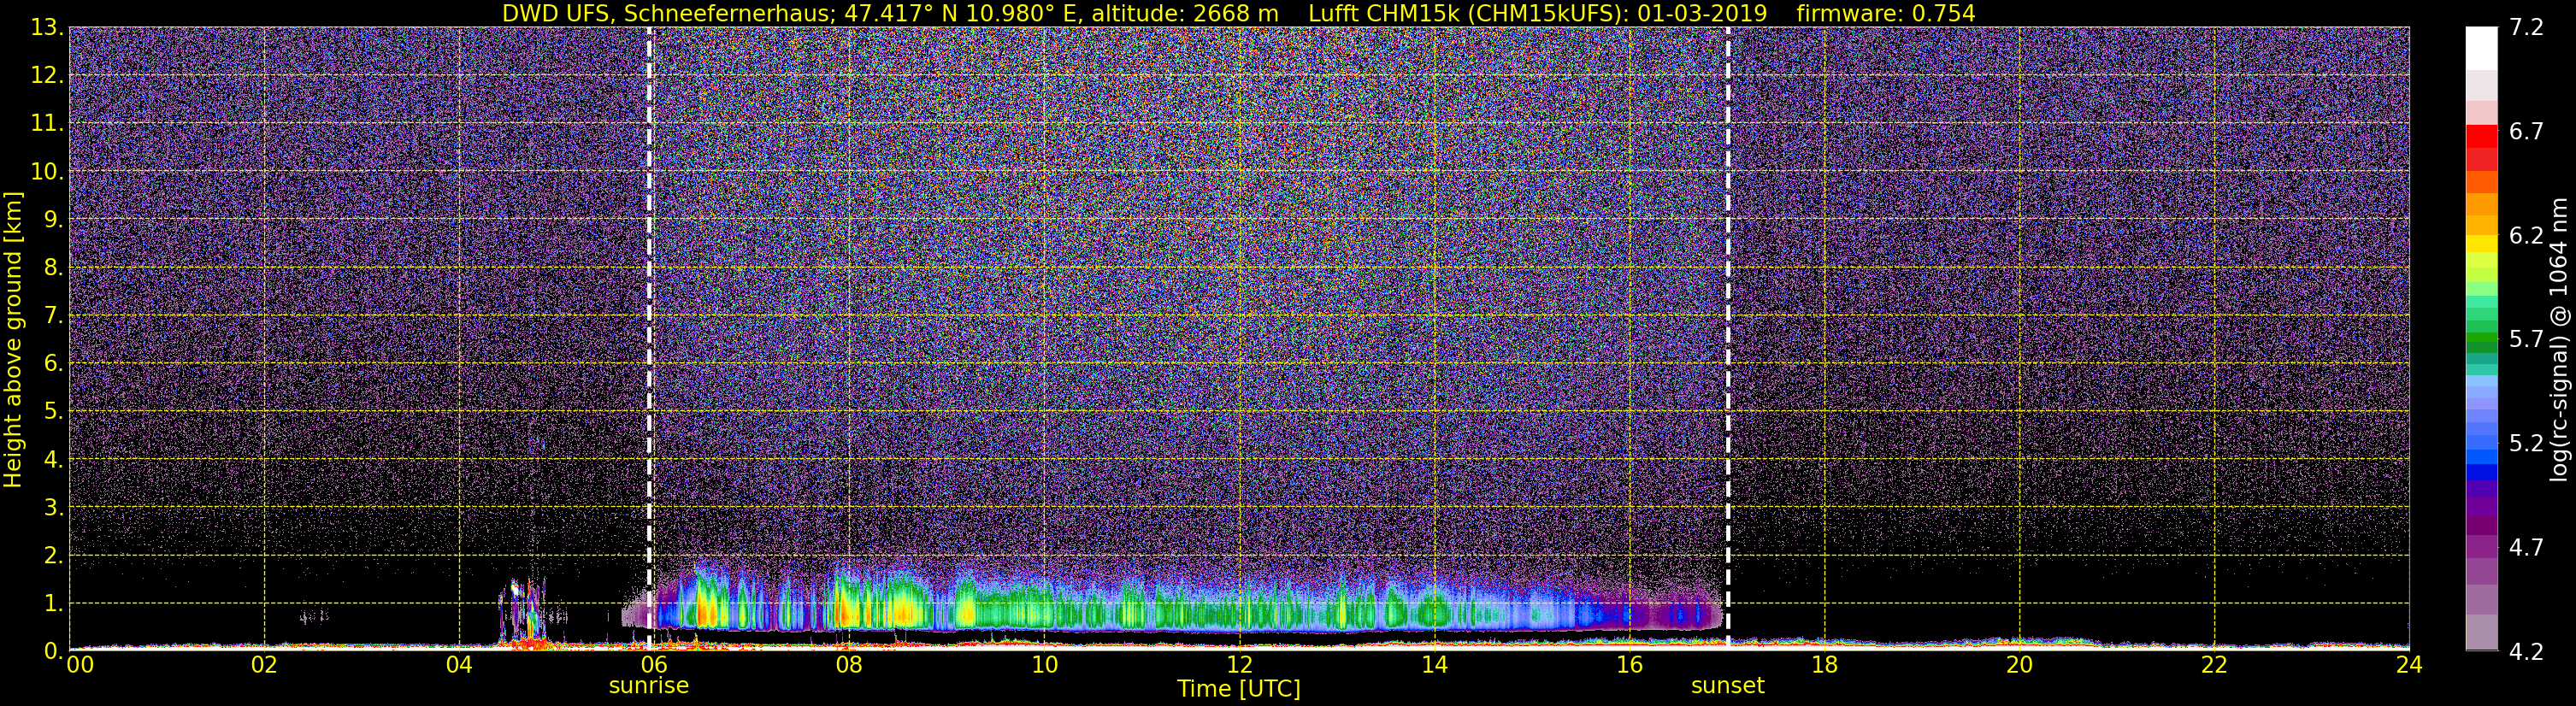The image size is (2576, 706).
Task: Click the x-axis tick label '04'
Action: [459, 664]
